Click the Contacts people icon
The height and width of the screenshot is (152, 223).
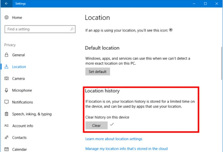coord(6,137)
